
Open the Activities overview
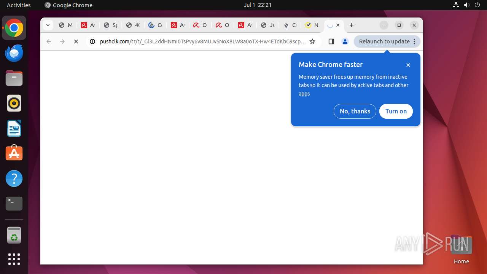coord(19,5)
